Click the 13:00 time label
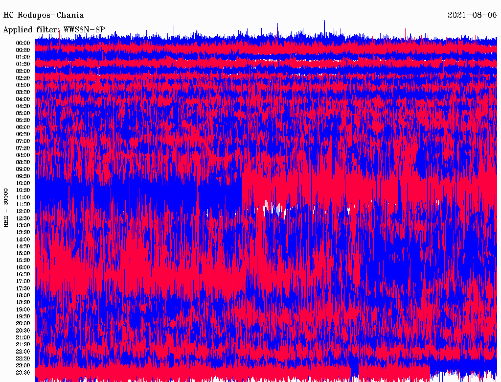 pyautogui.click(x=23, y=225)
